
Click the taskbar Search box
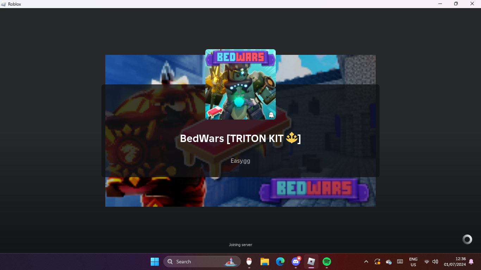202,262
